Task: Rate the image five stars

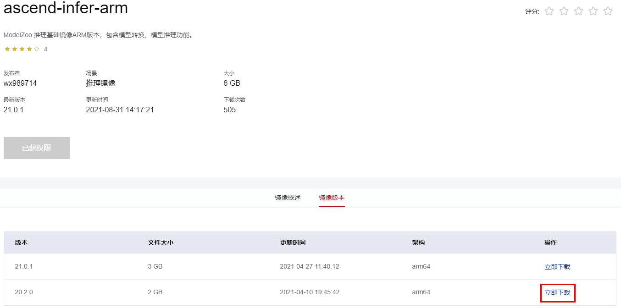Action: tap(608, 11)
